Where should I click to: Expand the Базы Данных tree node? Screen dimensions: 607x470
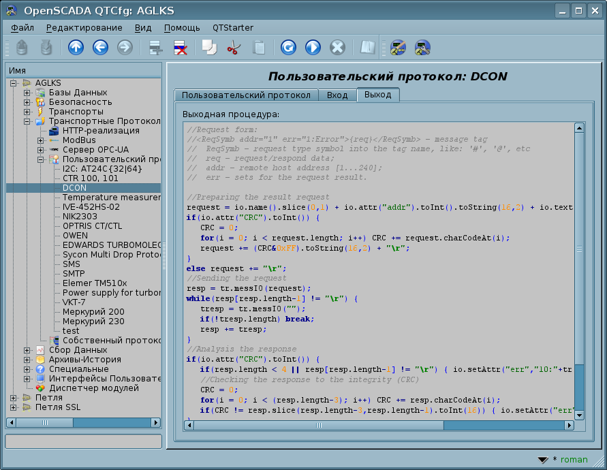[x=27, y=93]
